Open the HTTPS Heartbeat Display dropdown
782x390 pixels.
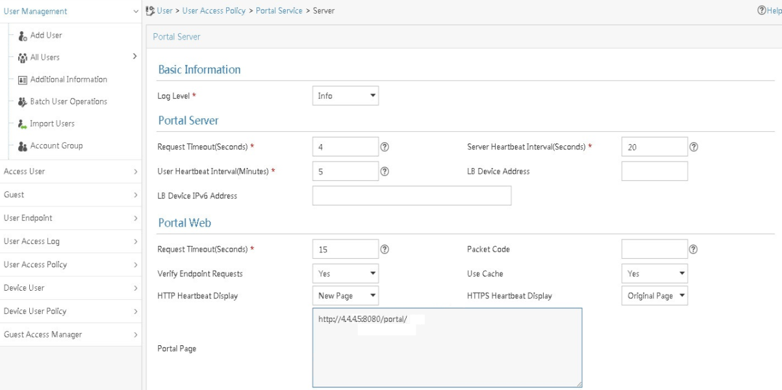tap(655, 296)
